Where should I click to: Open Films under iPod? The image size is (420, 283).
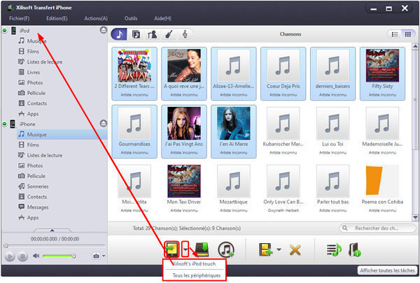point(33,51)
